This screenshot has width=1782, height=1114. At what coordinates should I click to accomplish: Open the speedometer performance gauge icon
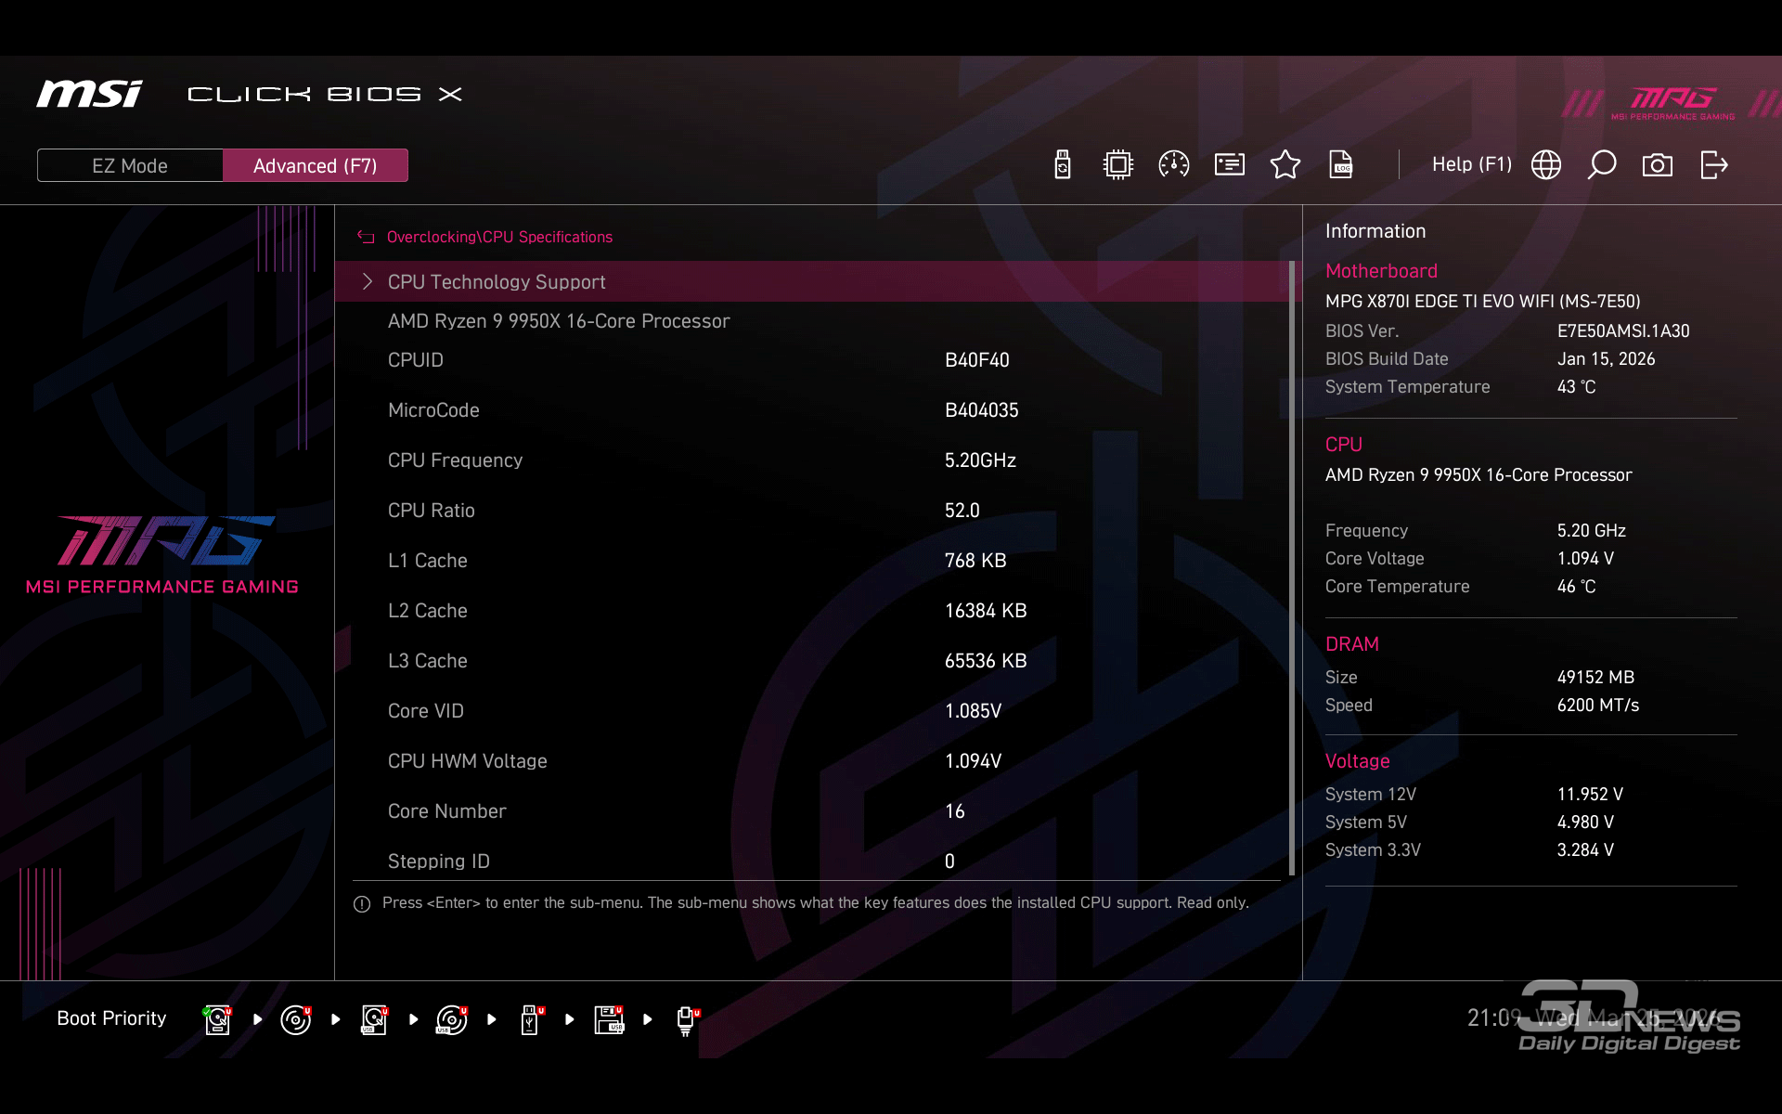pos(1174,165)
